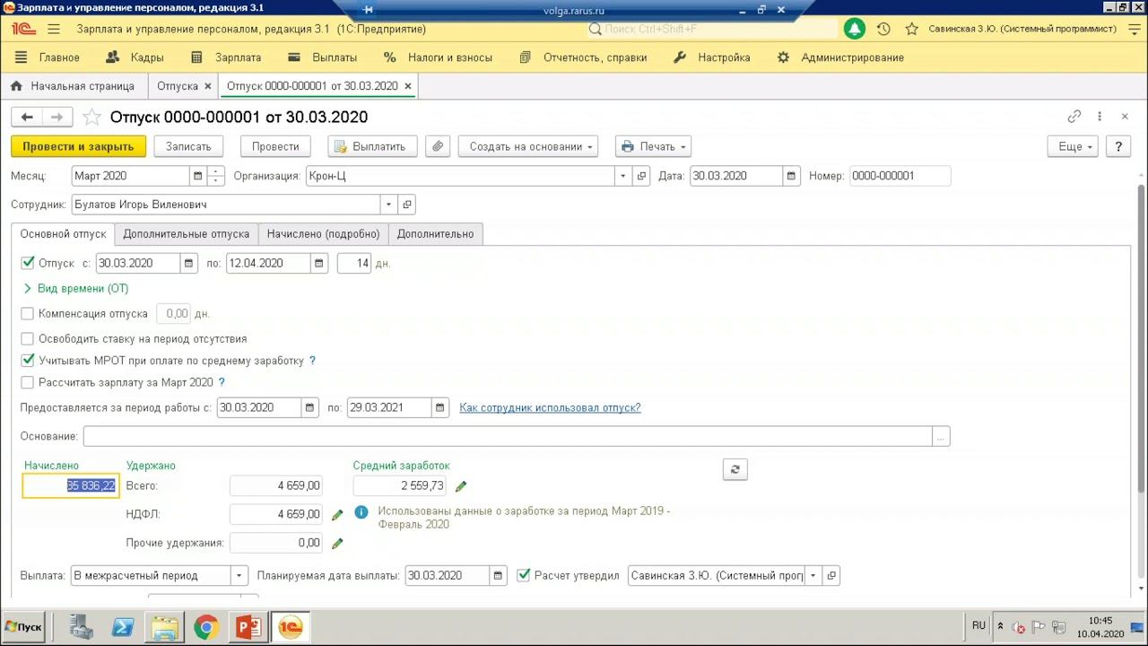This screenshot has width=1148, height=646.
Task: Switch to the Дополнительно tab
Action: pyautogui.click(x=436, y=234)
